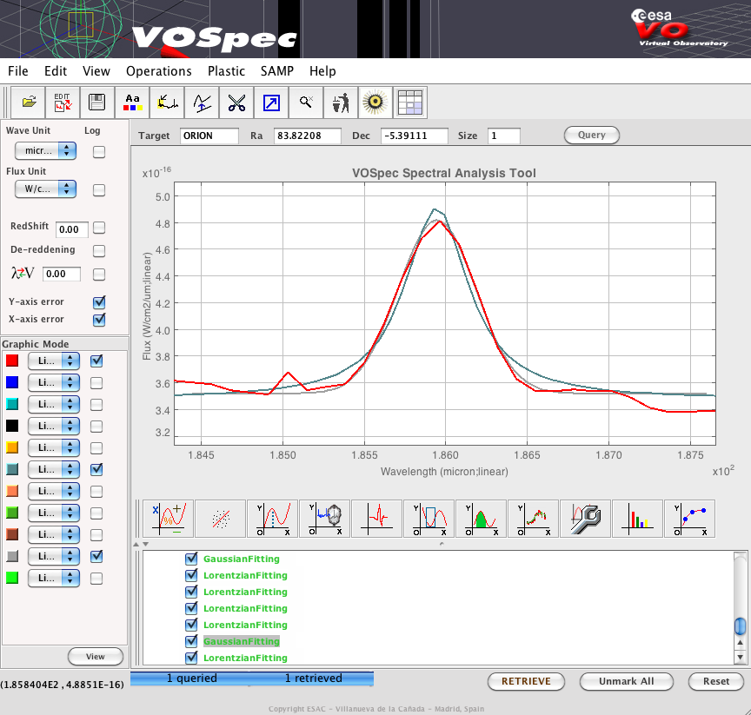Uncheck the X-axis error checkbox
This screenshot has height=715, width=751.
click(x=99, y=319)
